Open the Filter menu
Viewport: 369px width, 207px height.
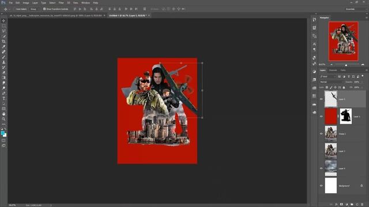coord(61,3)
